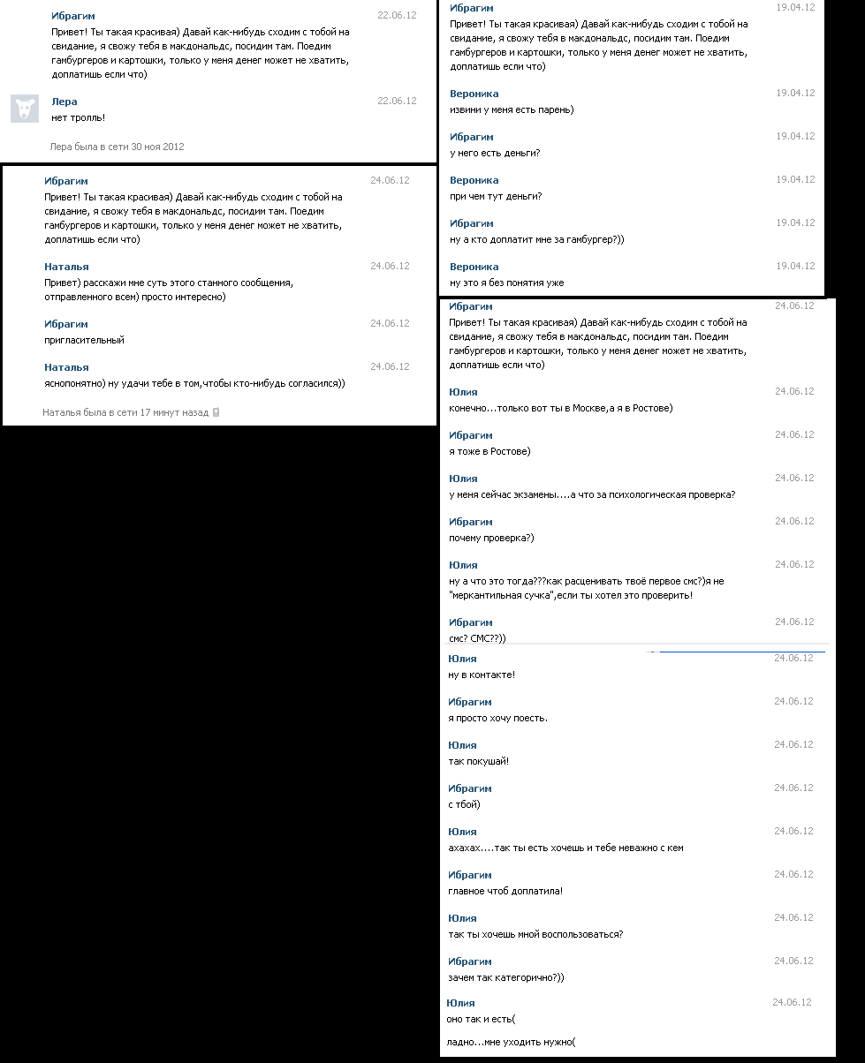
Task: Click Ибрагим's name above 'ну а кто доплатит мне'
Action: pyautogui.click(x=471, y=223)
